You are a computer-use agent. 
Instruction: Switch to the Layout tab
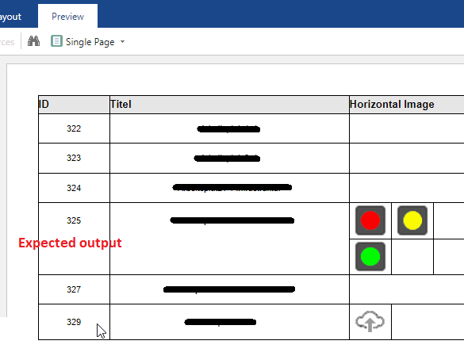pos(10,17)
